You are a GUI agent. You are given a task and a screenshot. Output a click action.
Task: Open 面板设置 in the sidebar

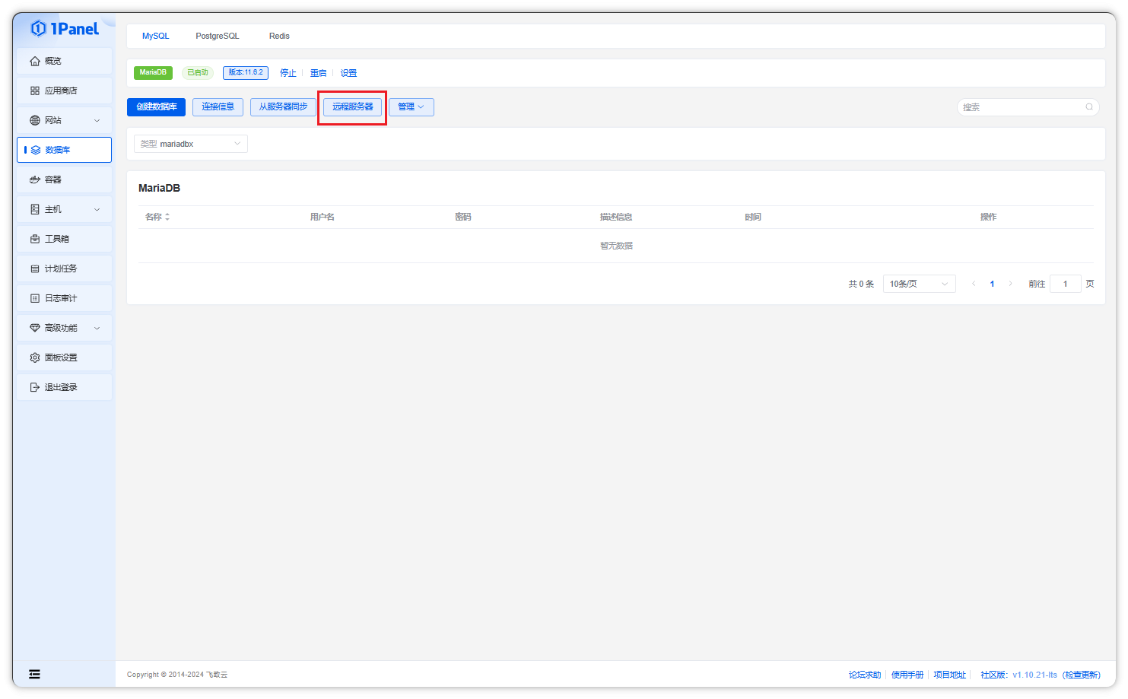[x=64, y=357]
